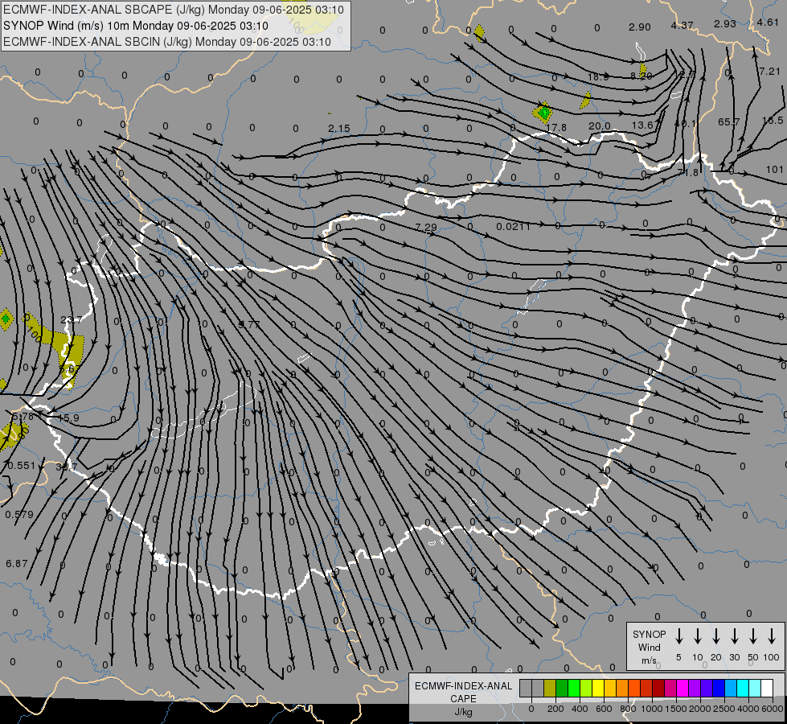Click the 600 tick label on the CAPE scale
The width and height of the screenshot is (787, 724).
click(x=604, y=709)
